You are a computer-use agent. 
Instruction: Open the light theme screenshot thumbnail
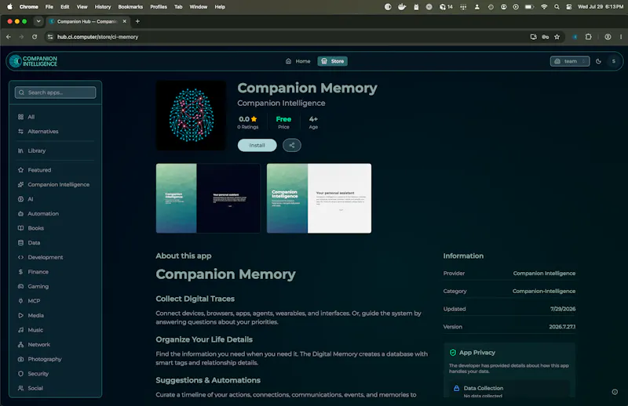pyautogui.click(x=319, y=198)
